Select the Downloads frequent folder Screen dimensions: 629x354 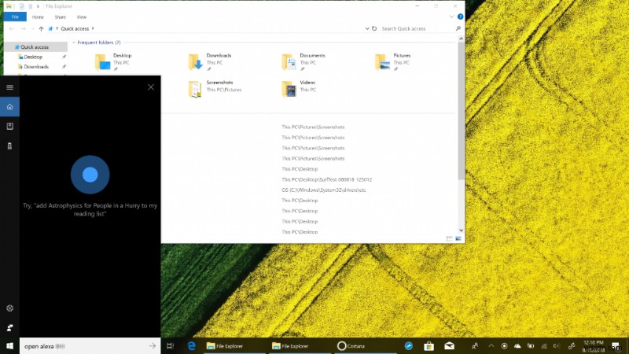click(210, 62)
